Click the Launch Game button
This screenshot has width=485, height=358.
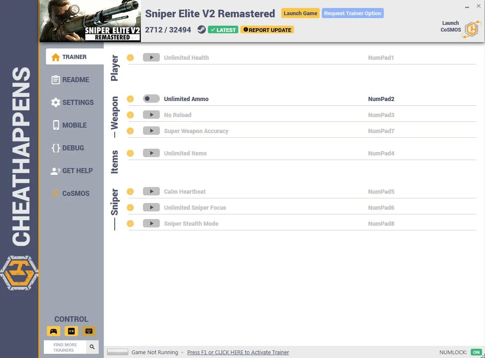click(300, 13)
